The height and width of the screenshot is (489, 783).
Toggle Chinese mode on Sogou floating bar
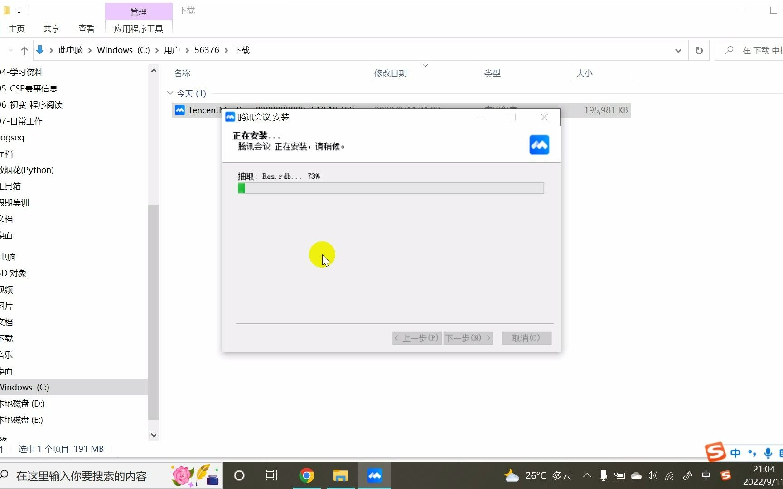coord(735,453)
